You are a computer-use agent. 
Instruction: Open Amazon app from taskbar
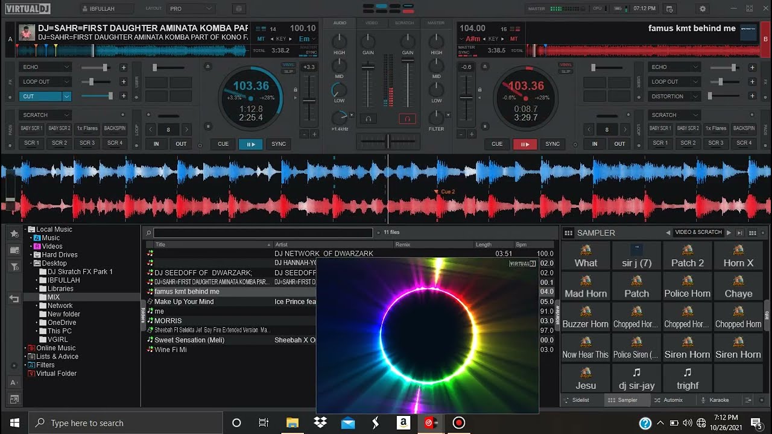(x=403, y=423)
